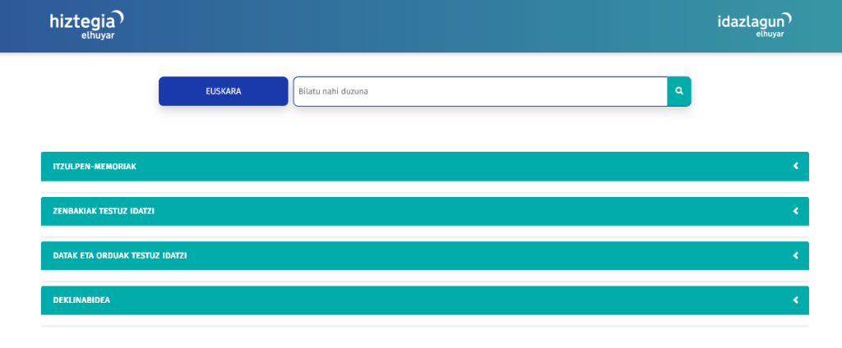Open the hiztegia elhuyar logo

click(x=87, y=25)
